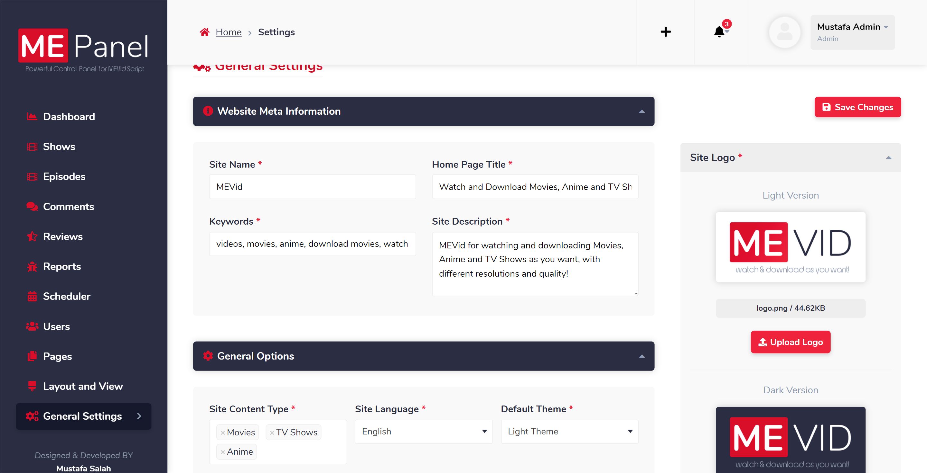The image size is (927, 473).
Task: Click the Reviews star icon in sidebar
Action: [x=32, y=236]
